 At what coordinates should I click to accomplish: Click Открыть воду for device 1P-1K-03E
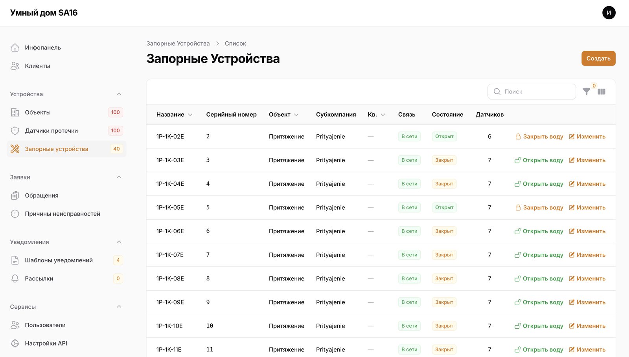[x=539, y=160]
